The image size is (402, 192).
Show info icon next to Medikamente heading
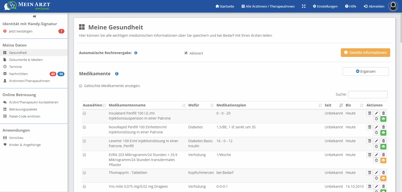117,74
